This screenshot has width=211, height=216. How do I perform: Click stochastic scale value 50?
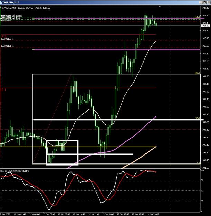coord(202,191)
